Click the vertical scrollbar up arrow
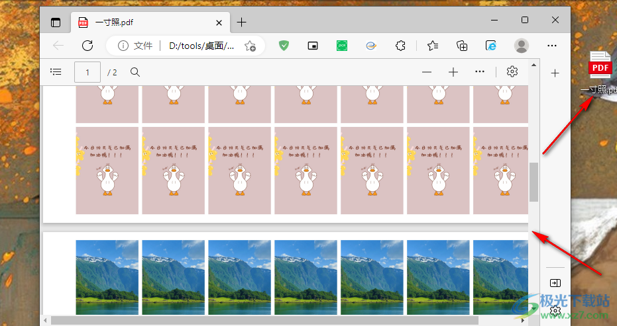Screen dimensions: 617x326 pyautogui.click(x=533, y=65)
